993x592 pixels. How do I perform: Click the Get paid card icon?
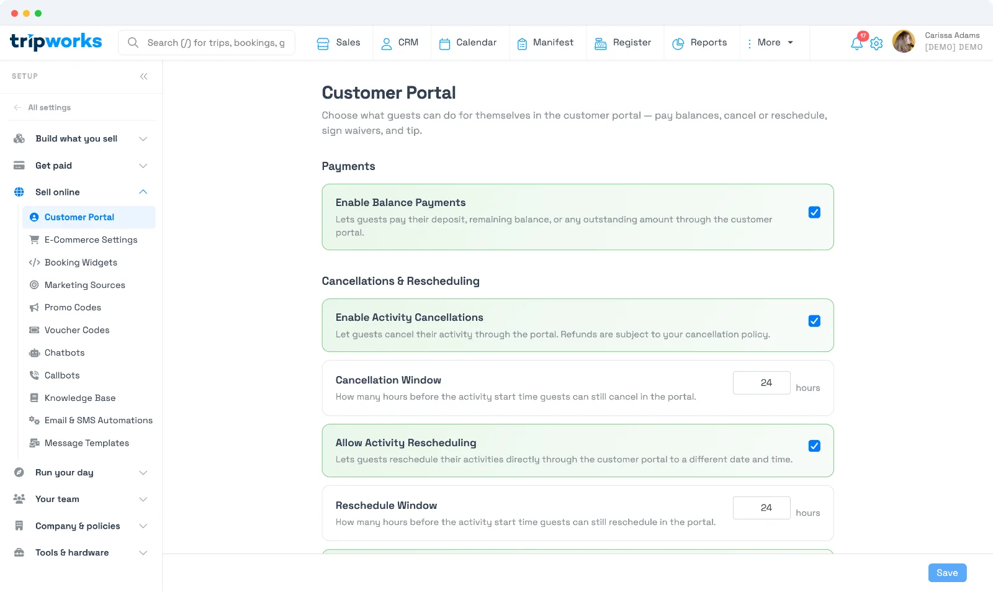coord(19,166)
